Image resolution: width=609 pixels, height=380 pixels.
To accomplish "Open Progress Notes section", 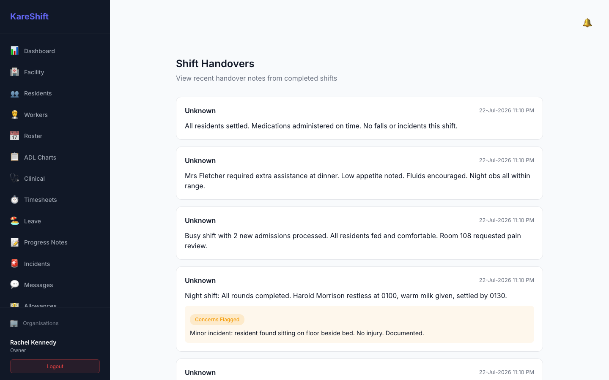I will point(55,242).
